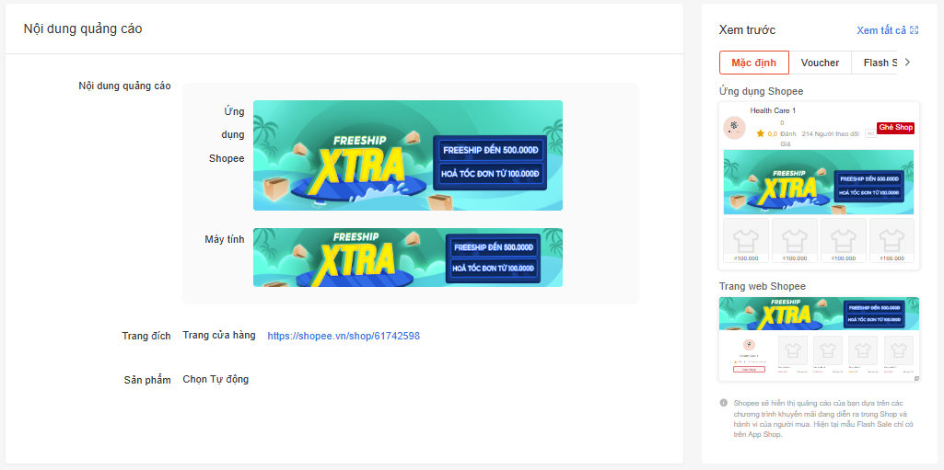Image resolution: width=944 pixels, height=470 pixels.
Task: Click the expand icon beside Xem tất cả
Action: tap(915, 30)
